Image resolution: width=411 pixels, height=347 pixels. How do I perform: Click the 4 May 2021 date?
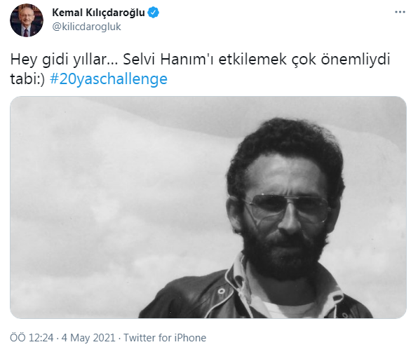88,338
